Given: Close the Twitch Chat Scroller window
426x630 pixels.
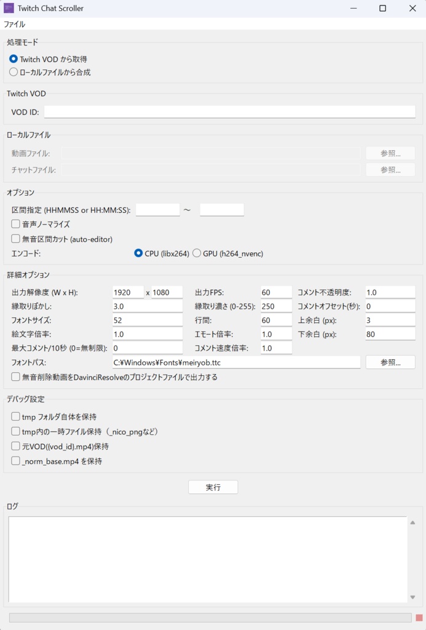Looking at the screenshot, I should click(x=412, y=8).
